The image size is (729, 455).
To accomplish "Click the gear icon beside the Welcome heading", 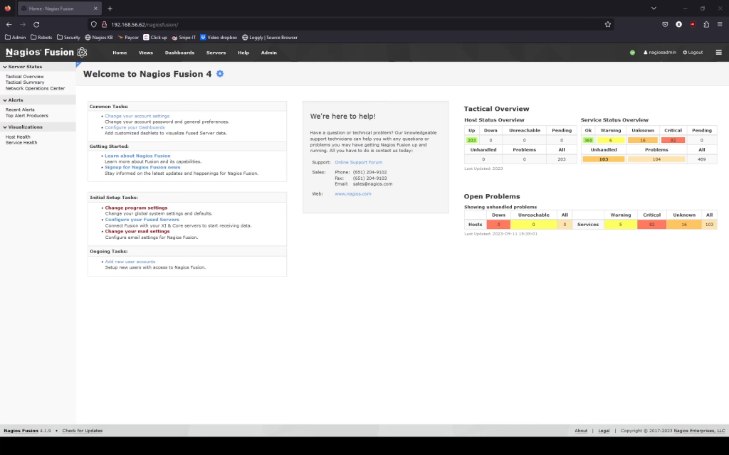I will pos(219,74).
